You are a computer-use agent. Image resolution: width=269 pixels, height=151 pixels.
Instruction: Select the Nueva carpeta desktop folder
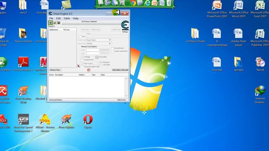24,35
